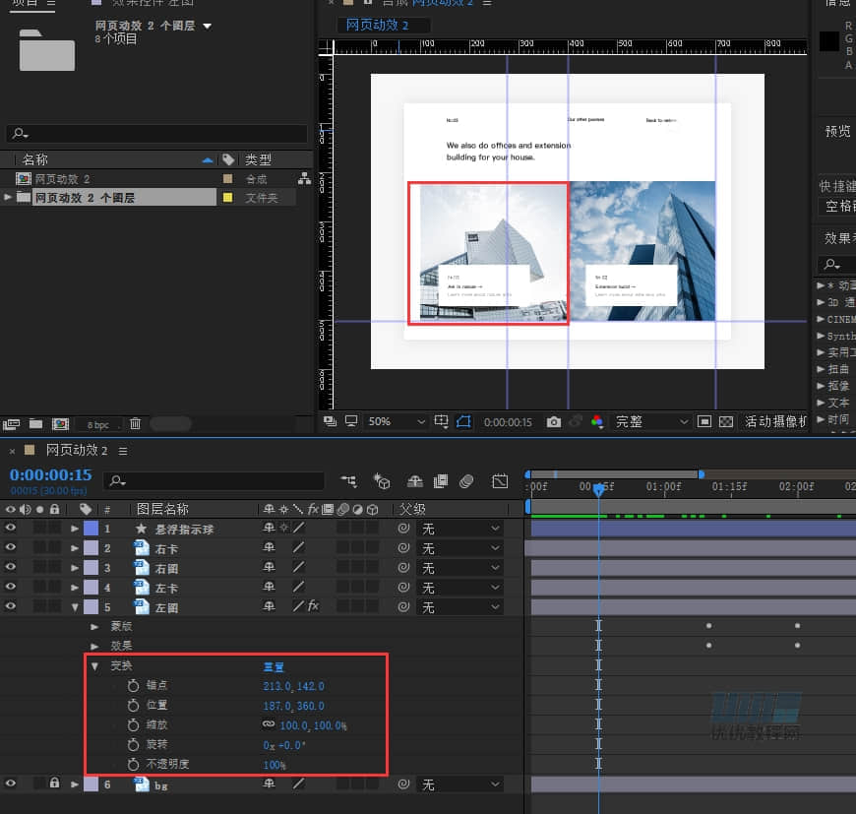
Task: Click the black color swatch in info panel
Action: pos(829,41)
